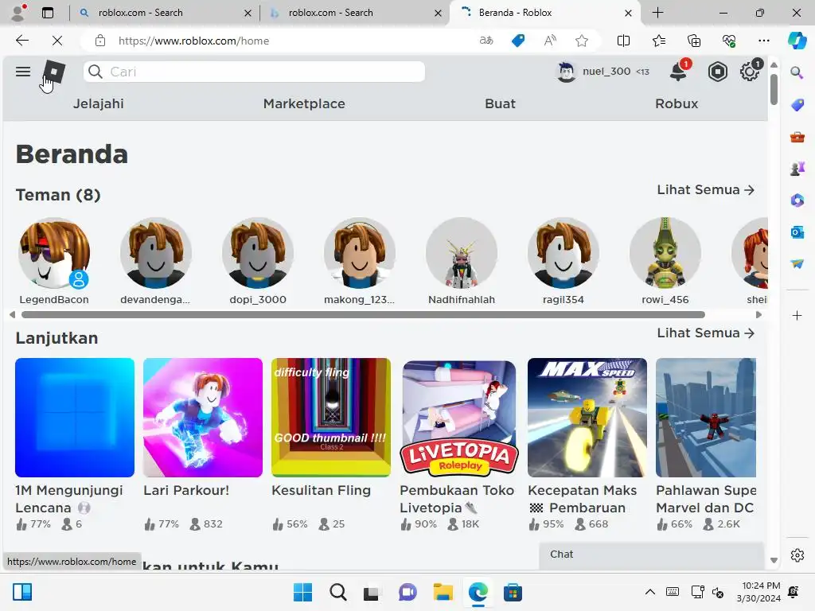Add this page to favorites star
Viewport: 815px width, 611px height.
pyautogui.click(x=582, y=41)
